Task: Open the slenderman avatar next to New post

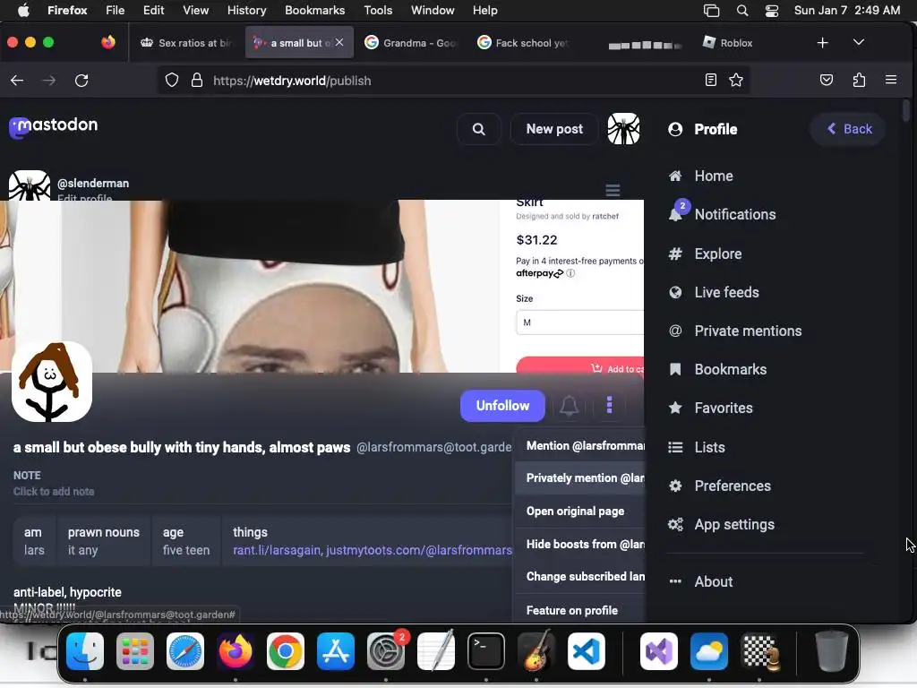Action: pyautogui.click(x=623, y=129)
